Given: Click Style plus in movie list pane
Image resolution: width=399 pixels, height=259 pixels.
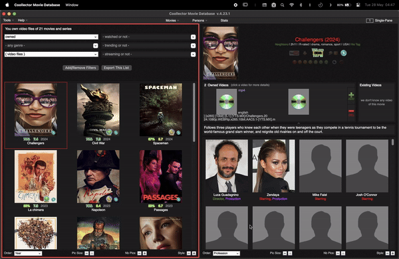Looking at the screenshot, I should 194,253.
